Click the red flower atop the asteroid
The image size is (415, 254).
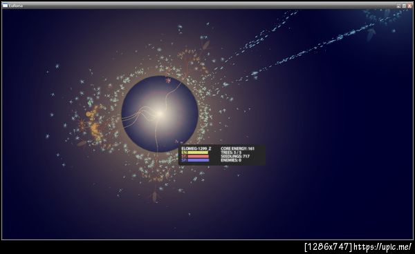(x=168, y=80)
